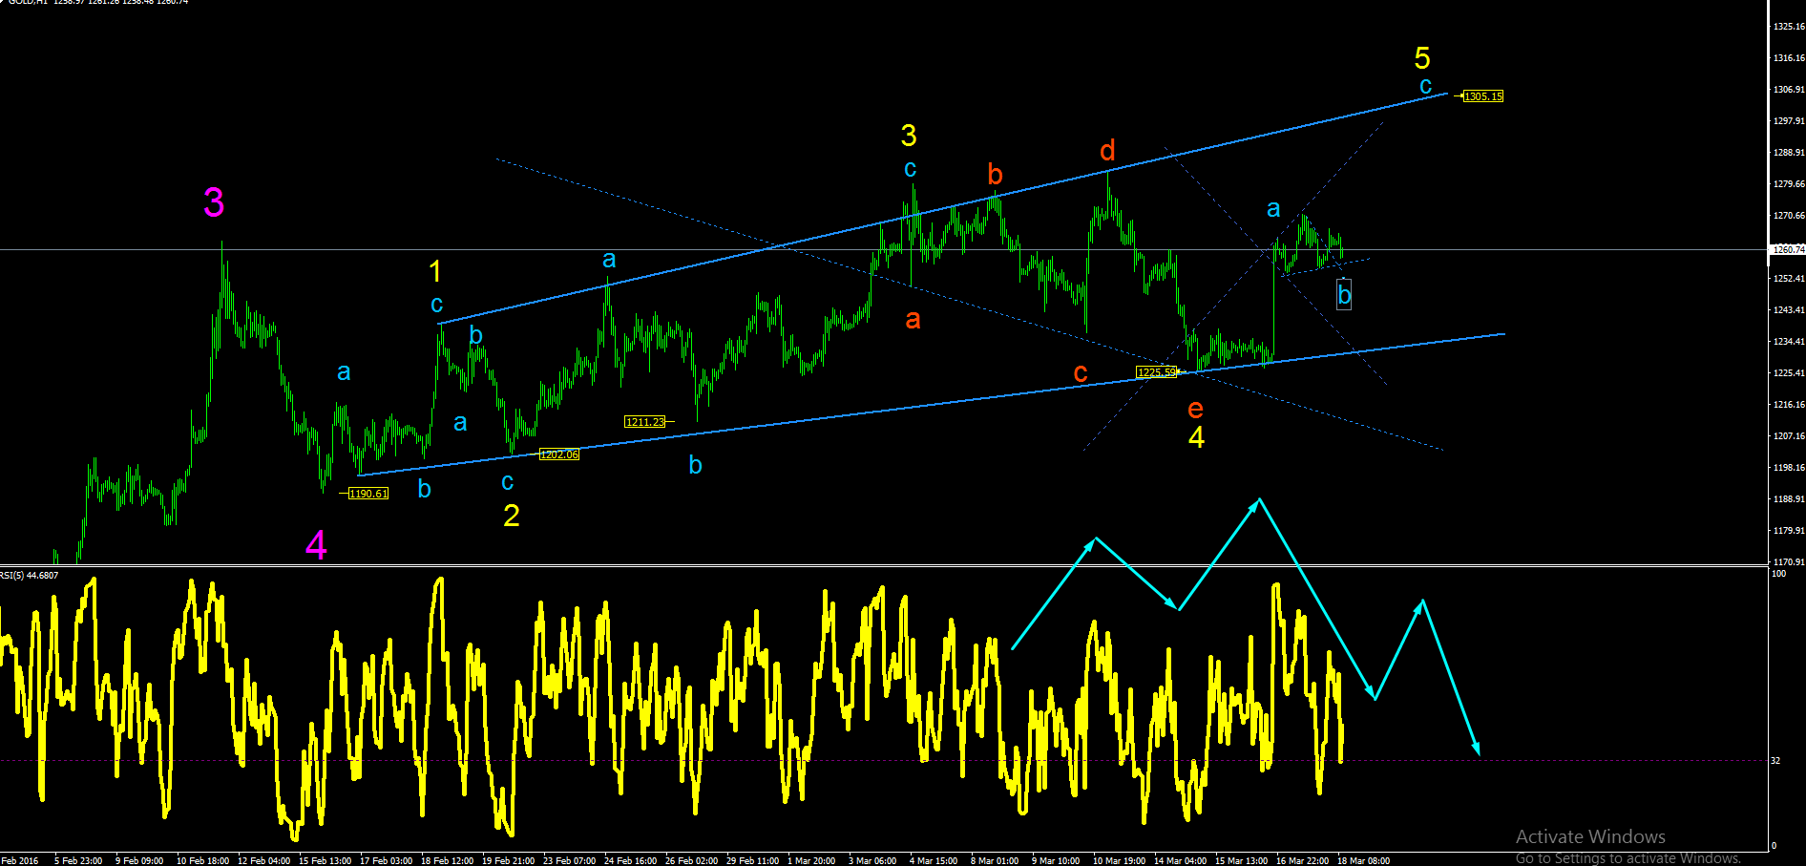Click the 9 Mar 10:00 time label

[1056, 861]
